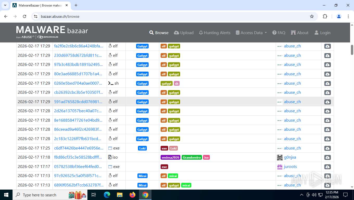
Task: Open Chrome's three-dot menu
Action: (x=348, y=16)
